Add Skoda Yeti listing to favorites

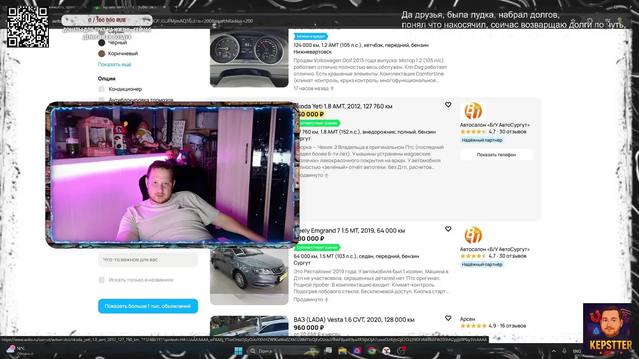click(x=448, y=105)
